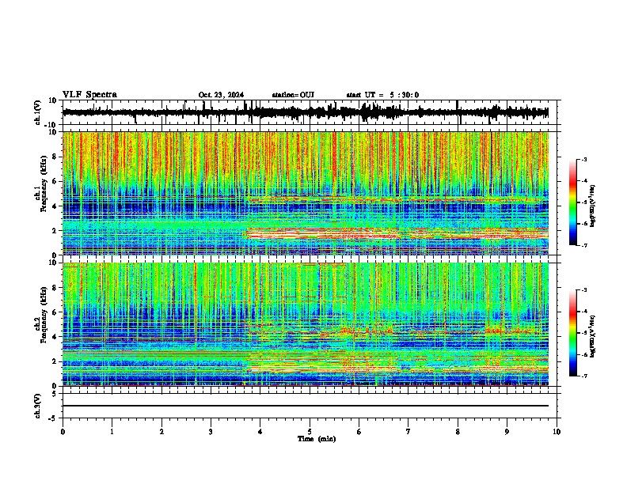Click the '0' tick on the time axis
The height and width of the screenshot is (484, 627).
[x=63, y=432]
